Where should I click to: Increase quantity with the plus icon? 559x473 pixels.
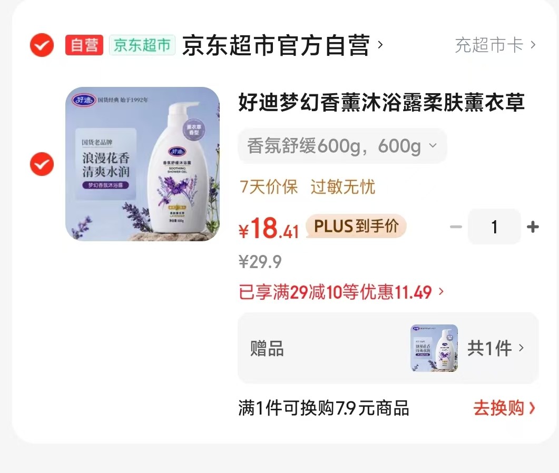pos(533,226)
